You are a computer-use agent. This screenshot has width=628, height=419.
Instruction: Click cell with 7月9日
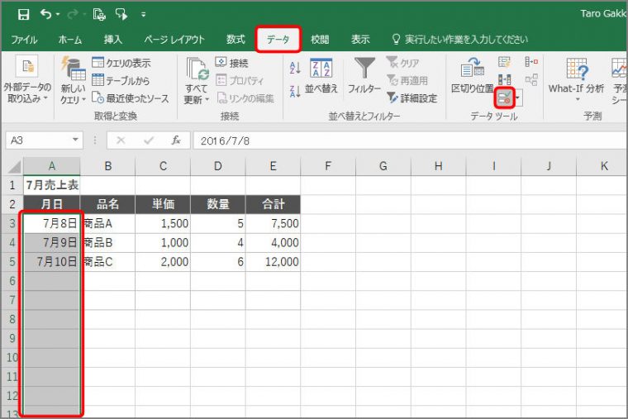pos(52,242)
